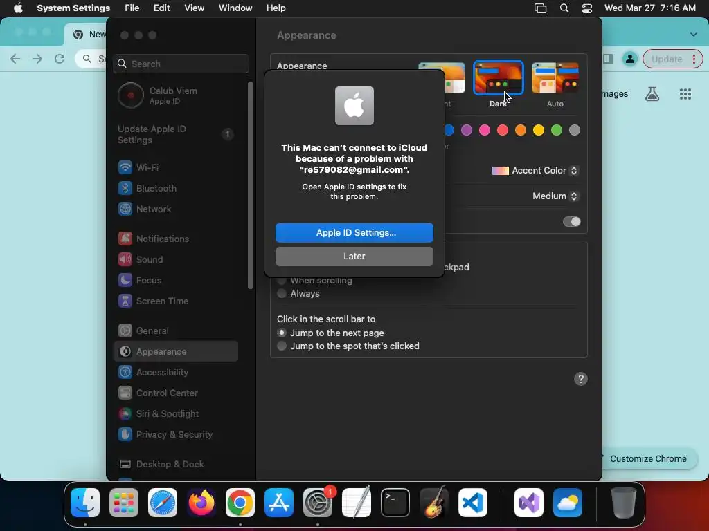This screenshot has width=709, height=531.
Task: Open Control Center in menu bar
Action: point(587,8)
